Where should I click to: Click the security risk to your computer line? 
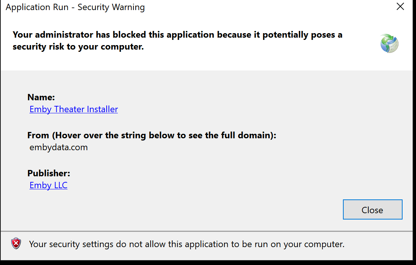(78, 47)
